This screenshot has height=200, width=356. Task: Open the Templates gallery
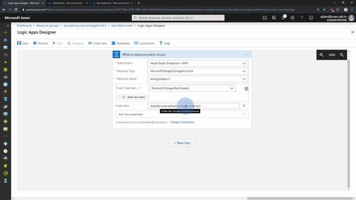click(121, 43)
